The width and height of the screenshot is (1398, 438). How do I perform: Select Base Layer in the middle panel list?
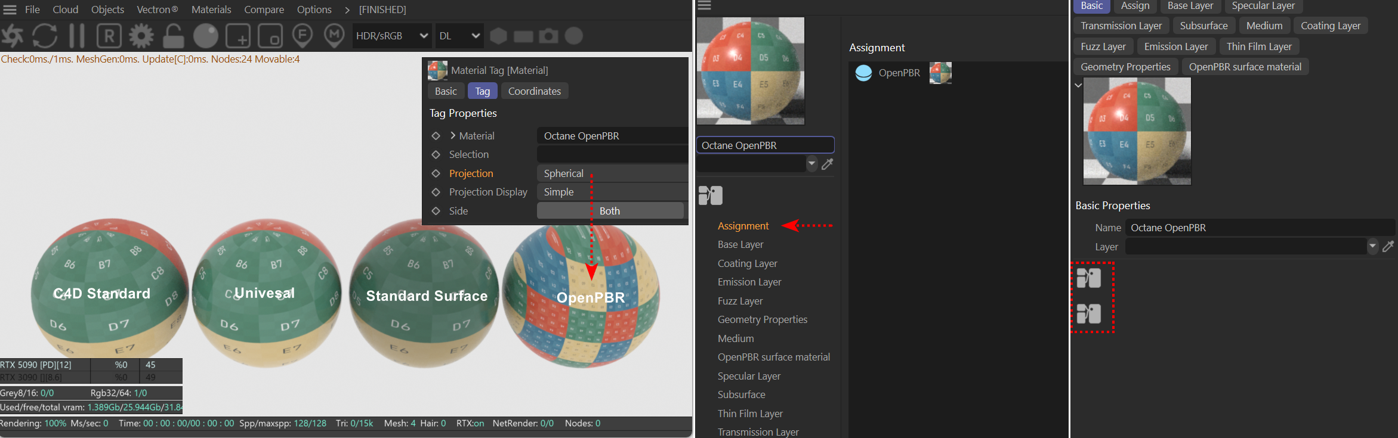pos(740,244)
